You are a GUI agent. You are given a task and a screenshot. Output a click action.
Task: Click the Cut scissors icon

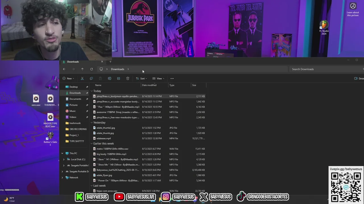point(82,78)
